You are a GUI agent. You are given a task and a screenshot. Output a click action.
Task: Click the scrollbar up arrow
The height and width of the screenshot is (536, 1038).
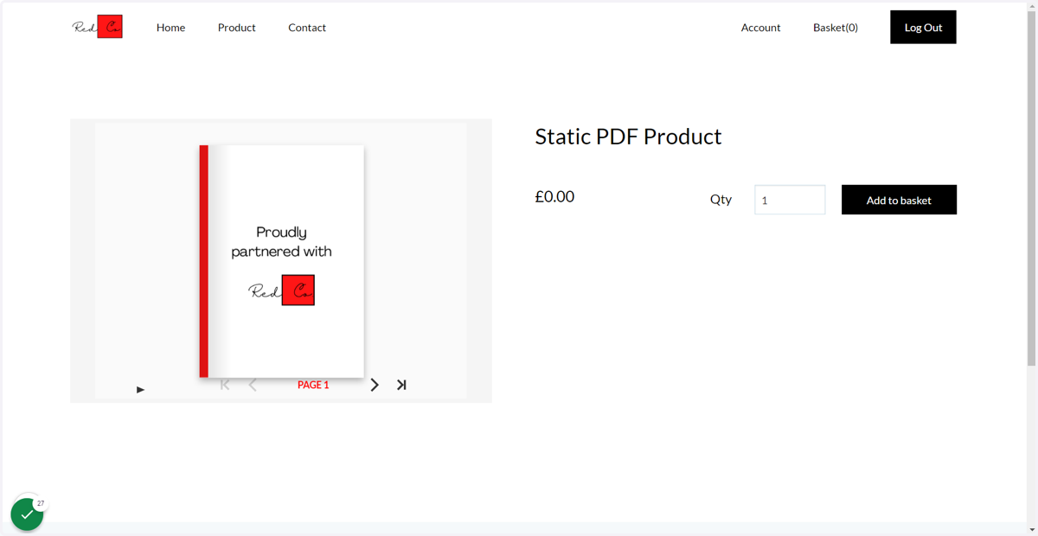1032,5
